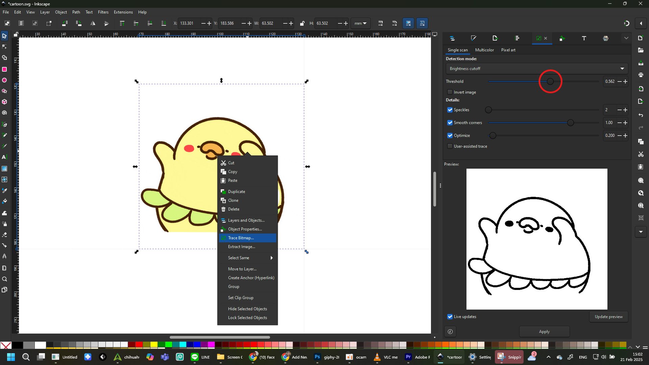Screen dimensions: 649x365
Task: Pick the yellow color swatch in palette
Action: click(154, 345)
